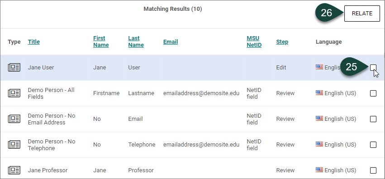Click the type icon for Jane Professor
Screen dimensions: 385x179
[14, 170]
